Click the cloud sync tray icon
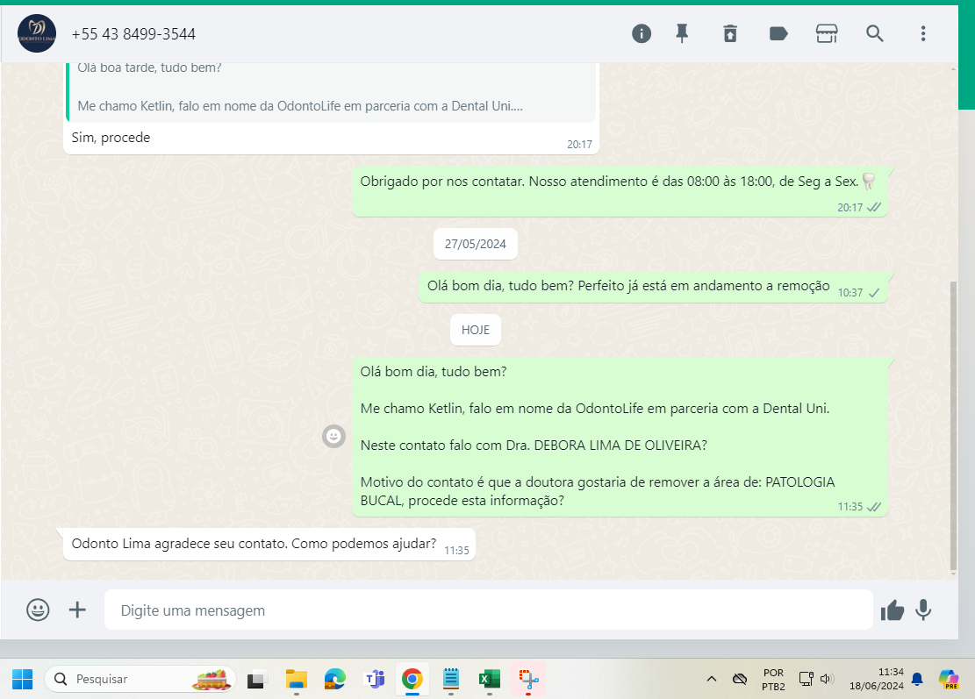The width and height of the screenshot is (975, 699). pyautogui.click(x=739, y=679)
